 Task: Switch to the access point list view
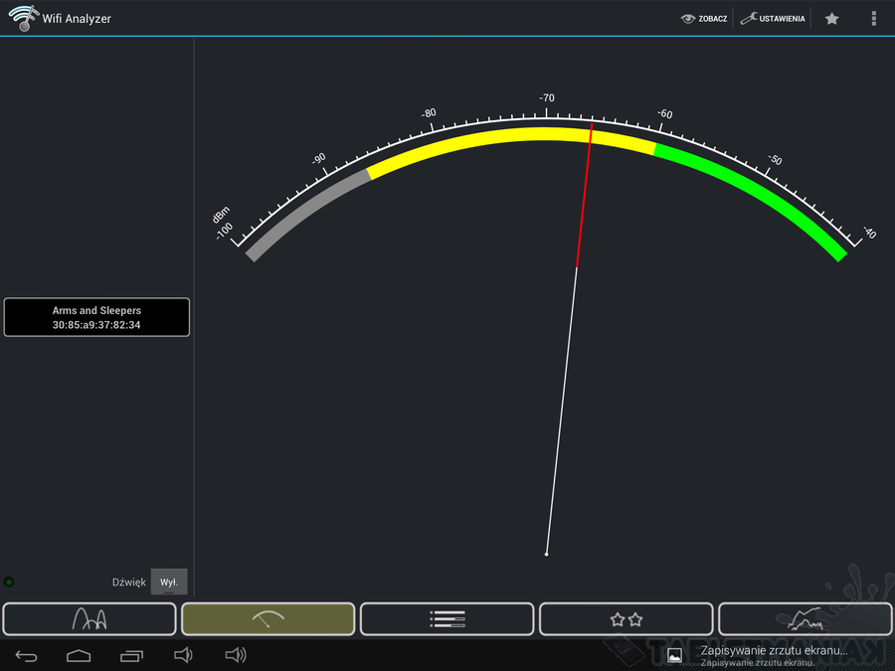(447, 618)
